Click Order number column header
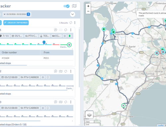 [x=9, y=52]
